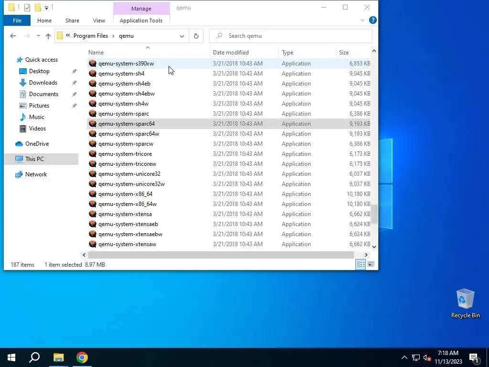
Task: Select the qemu-system-xtensaebw file name
Action: pos(130,234)
